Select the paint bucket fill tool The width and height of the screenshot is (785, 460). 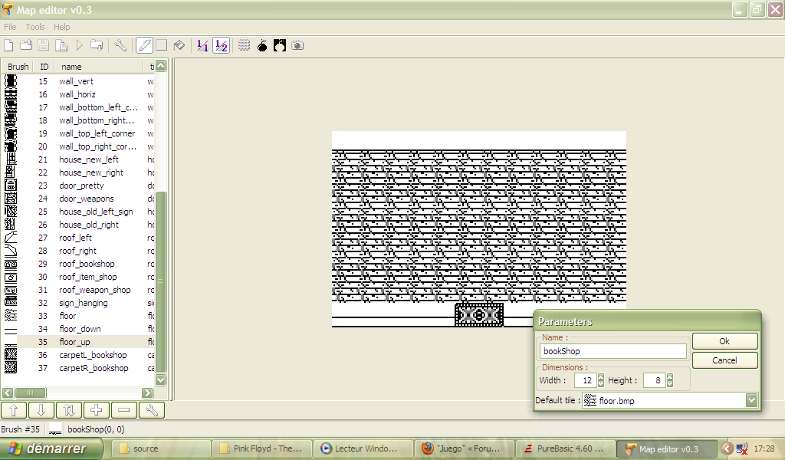[x=179, y=45]
